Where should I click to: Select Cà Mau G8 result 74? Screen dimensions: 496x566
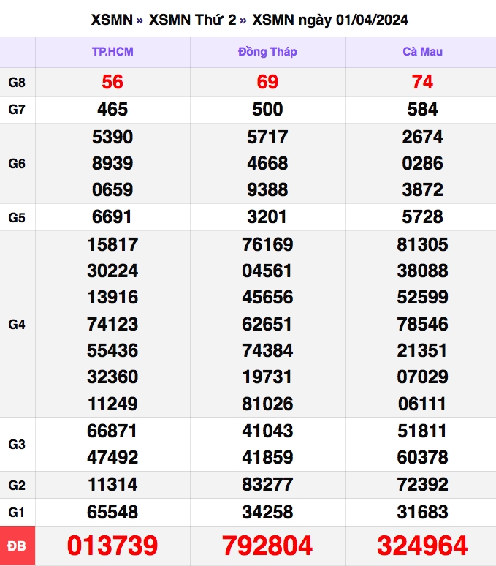click(x=422, y=82)
